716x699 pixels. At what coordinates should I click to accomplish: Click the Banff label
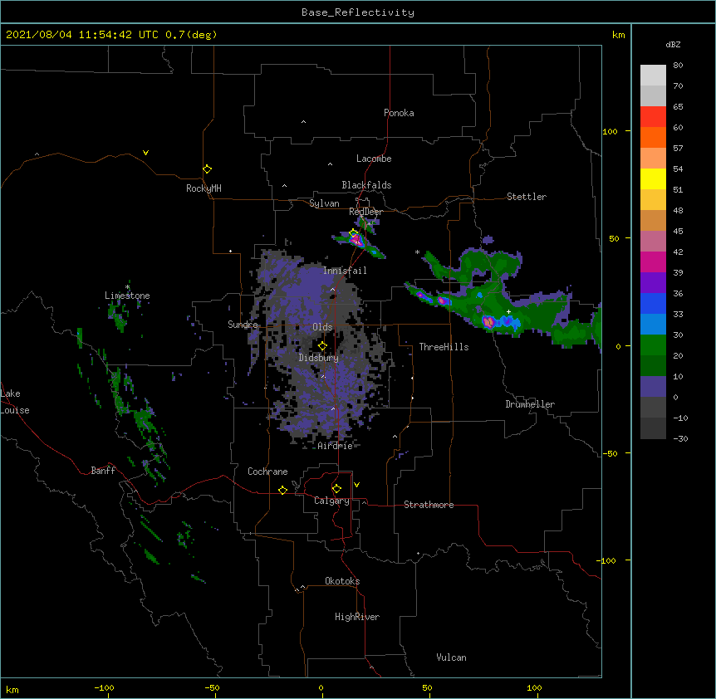point(103,471)
